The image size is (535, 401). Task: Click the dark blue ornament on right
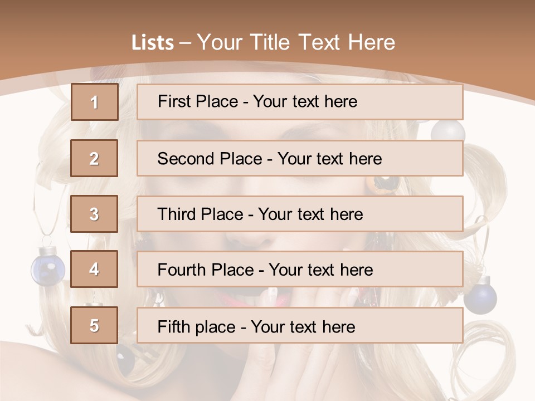[480, 296]
